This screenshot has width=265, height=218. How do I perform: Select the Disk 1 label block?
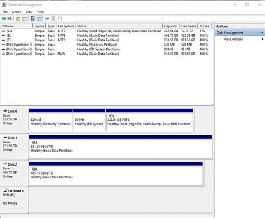click(x=15, y=146)
